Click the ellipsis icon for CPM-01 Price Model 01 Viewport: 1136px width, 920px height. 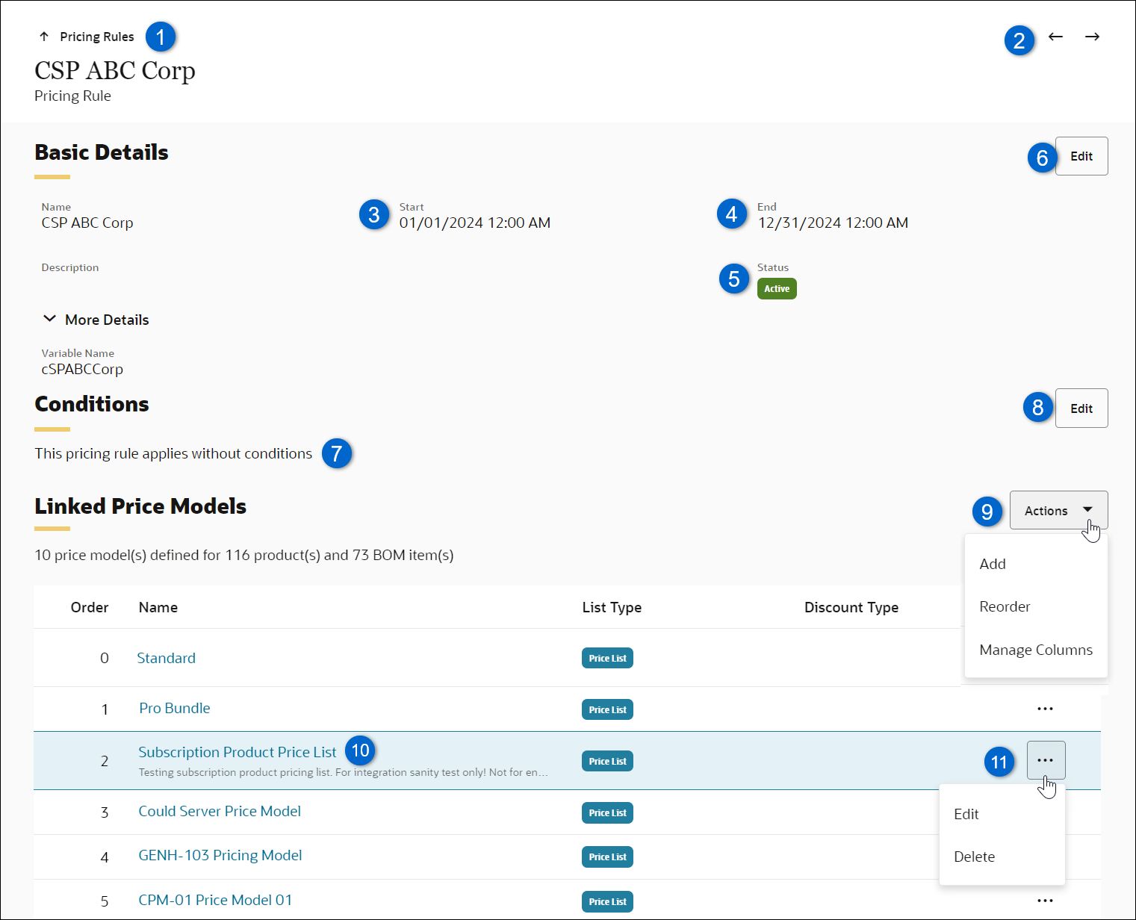(1045, 901)
